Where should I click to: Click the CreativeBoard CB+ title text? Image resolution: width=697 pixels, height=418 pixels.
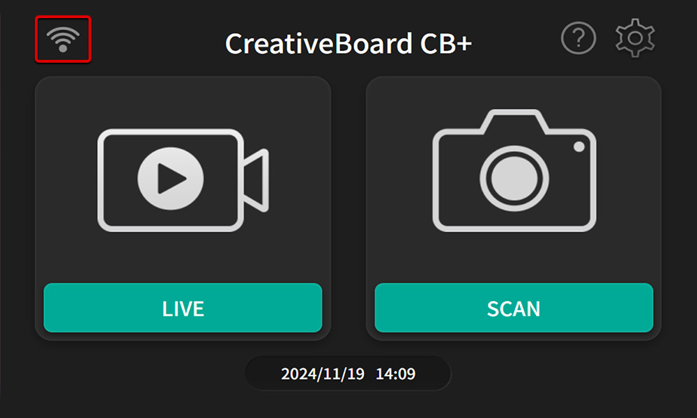coord(348,43)
